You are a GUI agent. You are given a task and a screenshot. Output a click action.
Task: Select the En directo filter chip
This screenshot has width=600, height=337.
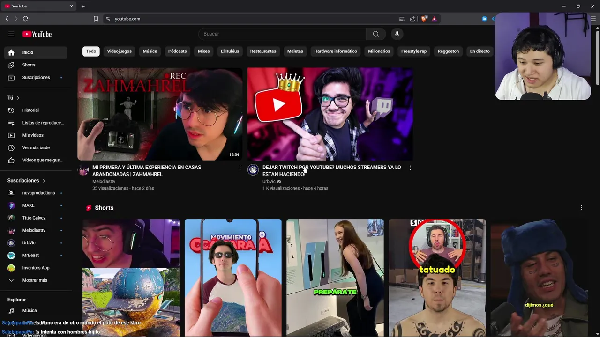click(x=480, y=51)
